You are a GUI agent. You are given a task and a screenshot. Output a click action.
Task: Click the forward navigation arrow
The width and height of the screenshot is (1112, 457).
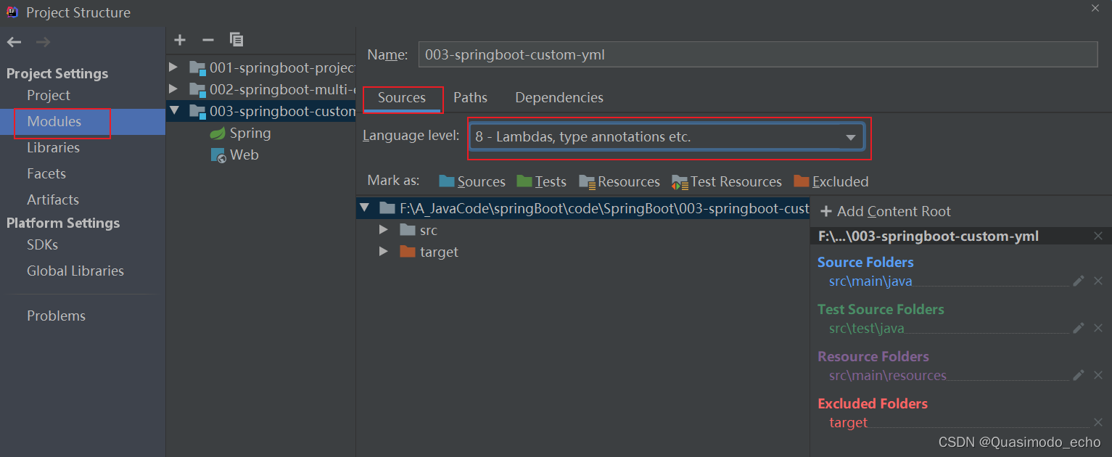[x=43, y=42]
